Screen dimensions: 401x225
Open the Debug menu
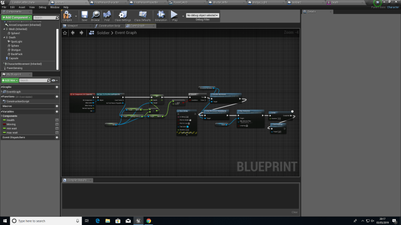(42, 7)
